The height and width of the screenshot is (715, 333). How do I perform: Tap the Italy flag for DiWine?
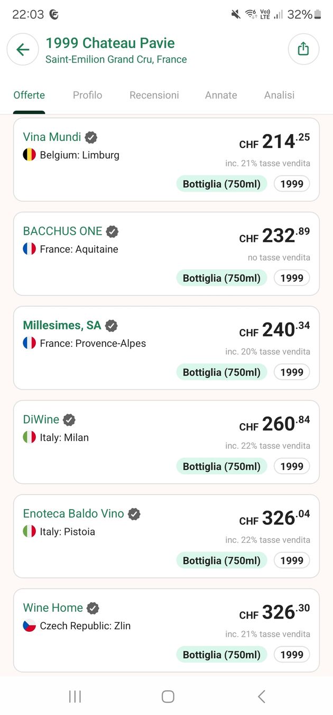click(29, 437)
